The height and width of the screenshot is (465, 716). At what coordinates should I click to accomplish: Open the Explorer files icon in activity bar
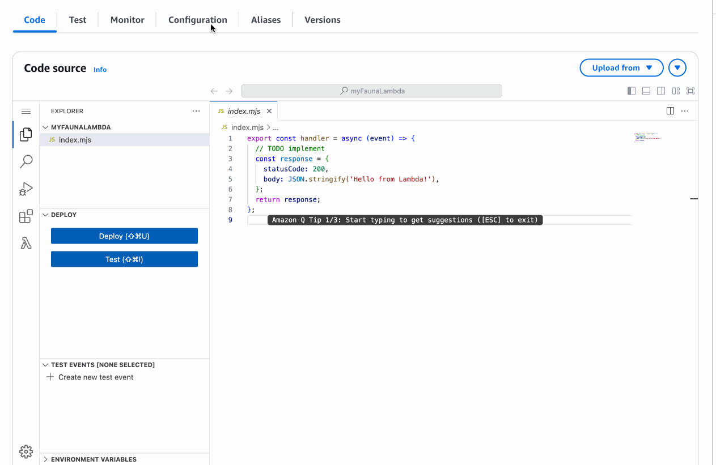click(x=26, y=134)
